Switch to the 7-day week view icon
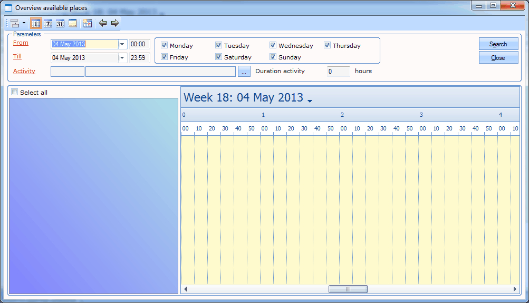The height and width of the screenshot is (303, 529). pos(48,23)
